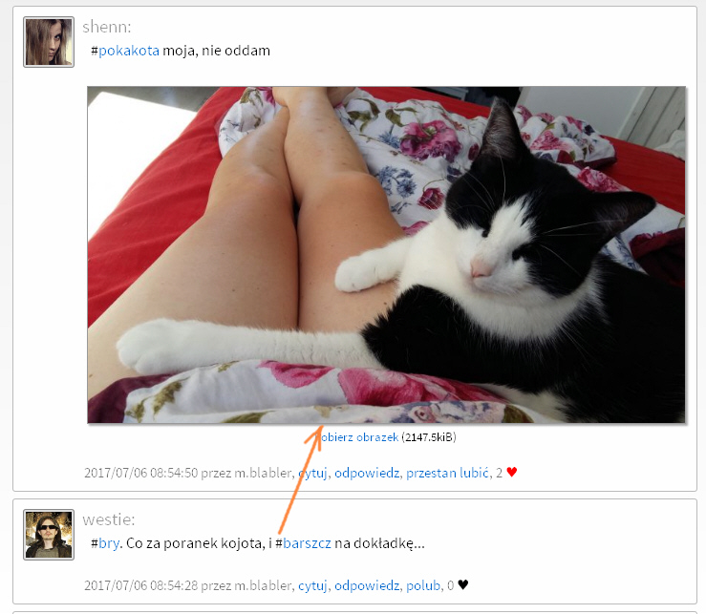Click shenn's profile avatar
The height and width of the screenshot is (614, 706).
click(x=48, y=41)
